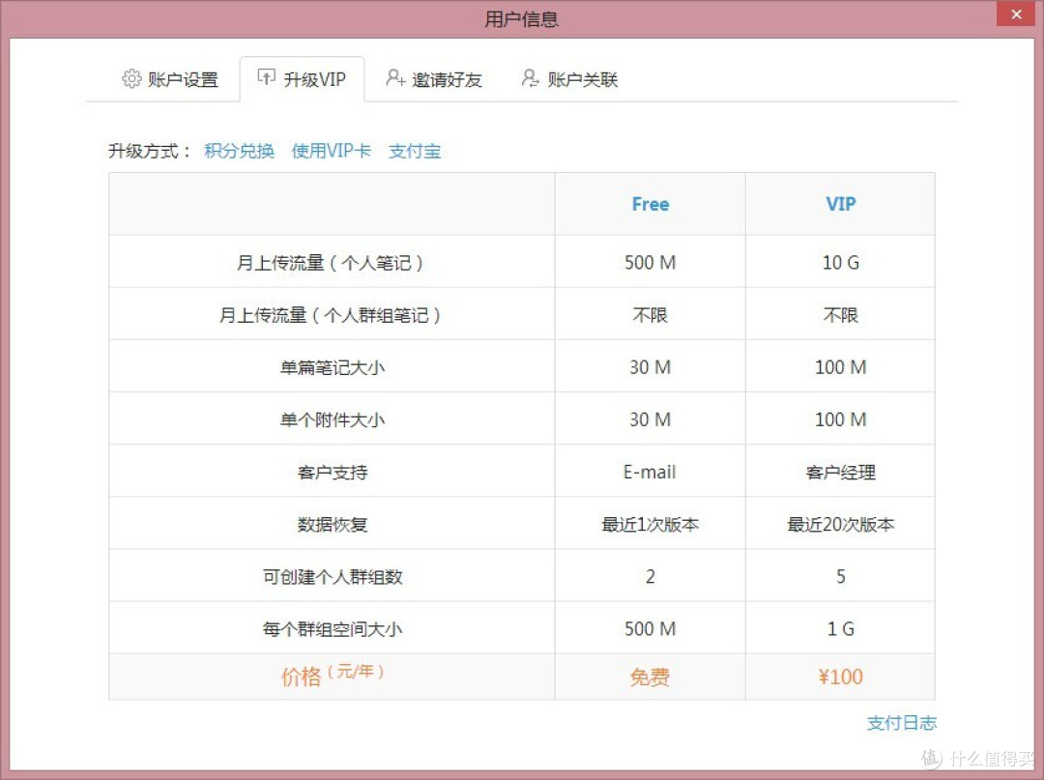Click the Free column header
This screenshot has width=1044, height=780.
(651, 204)
